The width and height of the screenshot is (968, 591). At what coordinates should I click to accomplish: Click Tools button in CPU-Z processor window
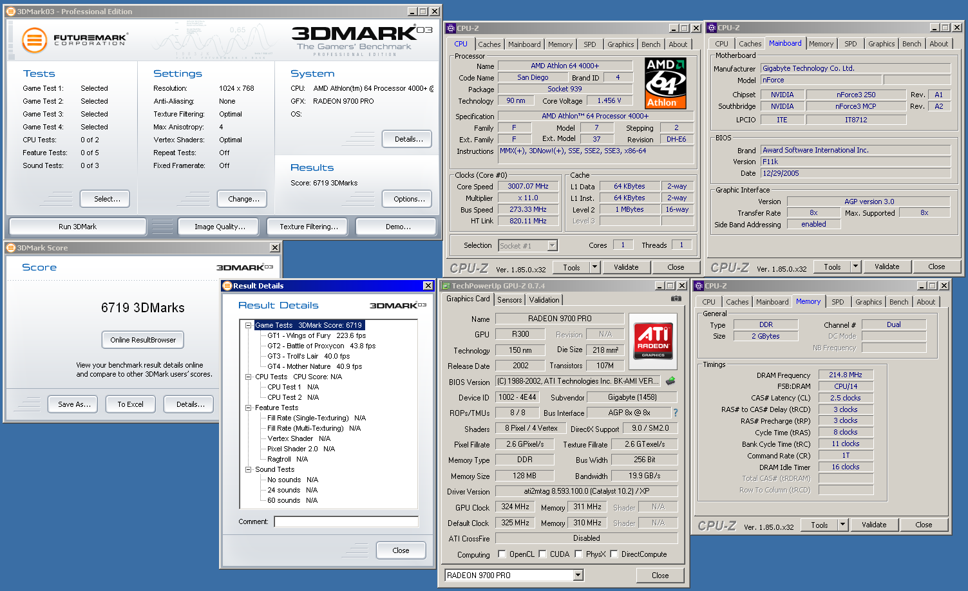(x=571, y=267)
